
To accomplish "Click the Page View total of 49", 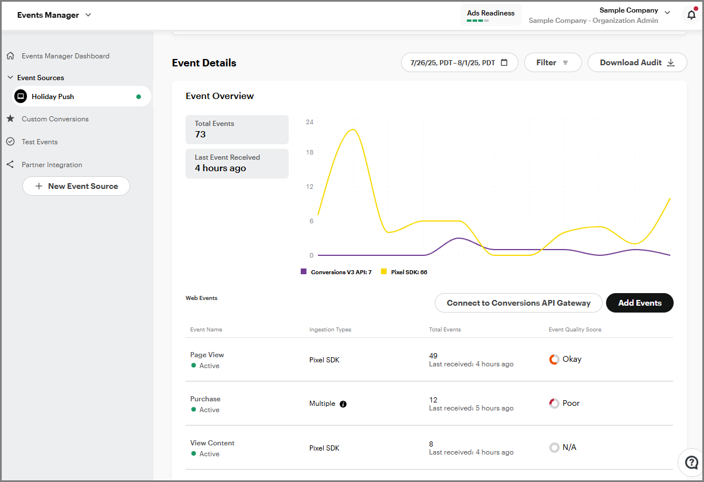I will click(x=433, y=356).
